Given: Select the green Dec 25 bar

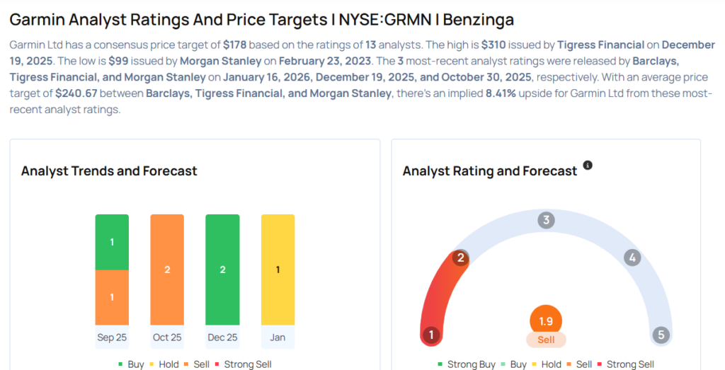Looking at the screenshot, I should (222, 270).
